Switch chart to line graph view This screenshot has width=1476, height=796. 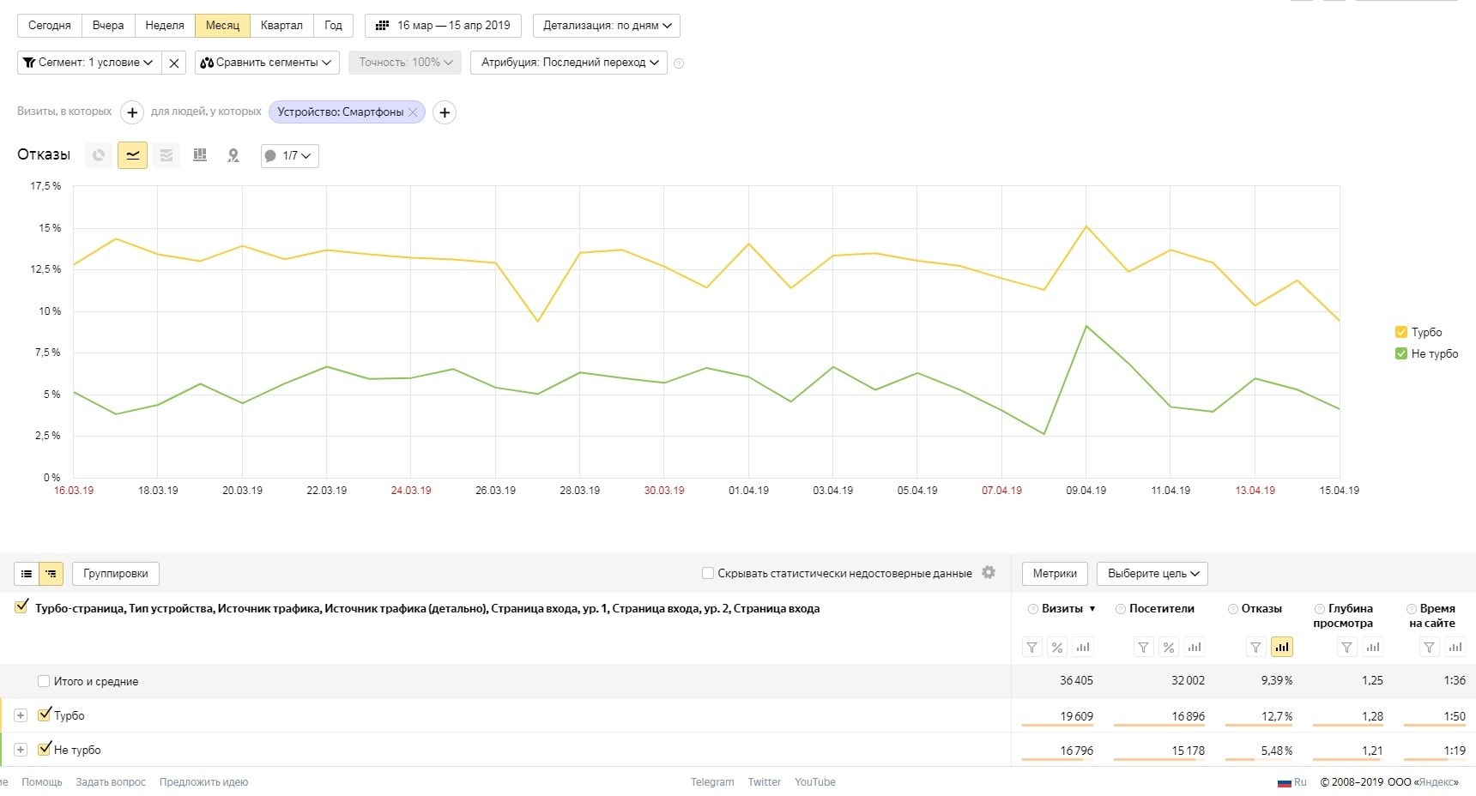132,155
